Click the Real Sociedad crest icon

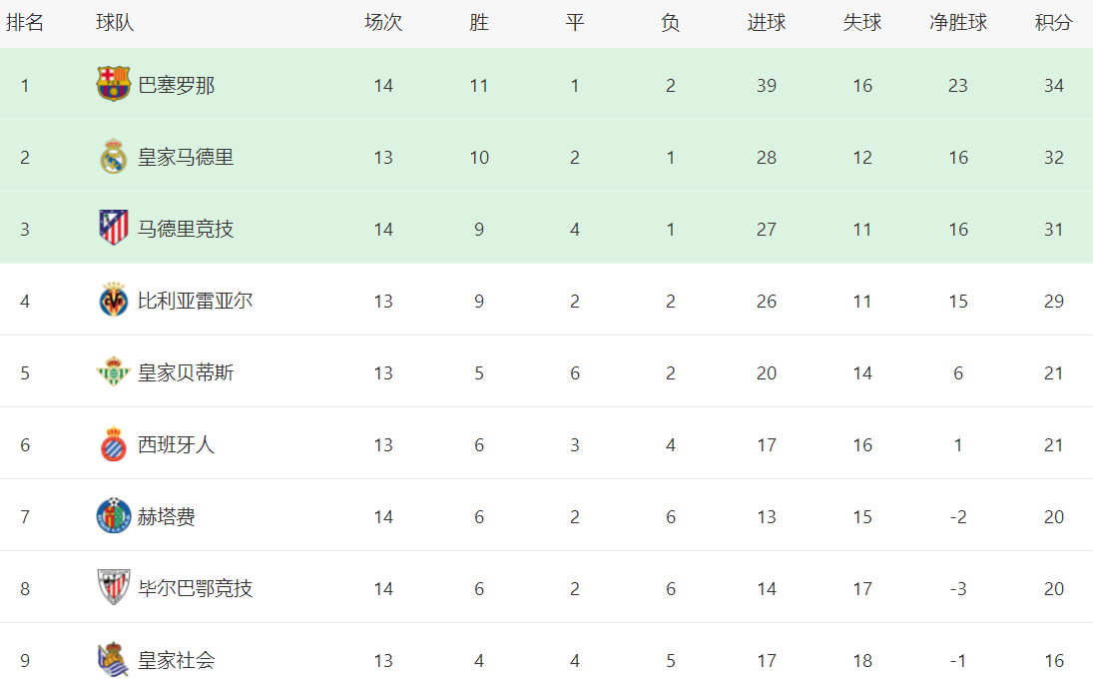(x=114, y=660)
